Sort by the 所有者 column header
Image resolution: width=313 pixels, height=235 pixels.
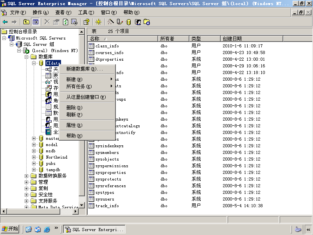(x=173, y=38)
